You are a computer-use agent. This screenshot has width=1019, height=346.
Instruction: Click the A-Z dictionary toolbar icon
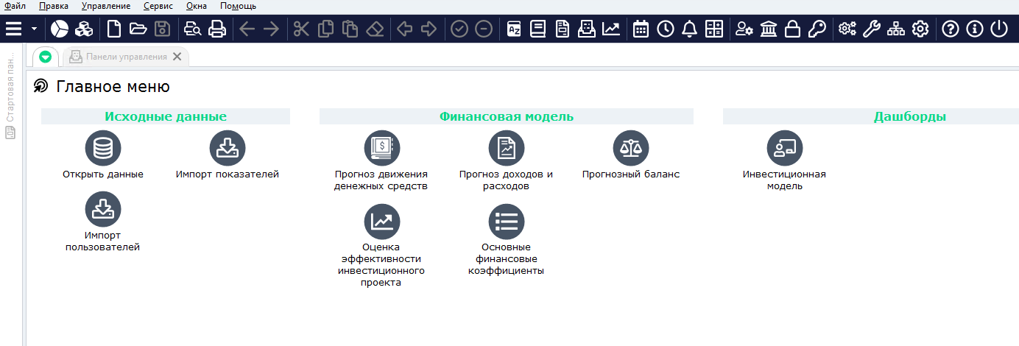tap(514, 29)
